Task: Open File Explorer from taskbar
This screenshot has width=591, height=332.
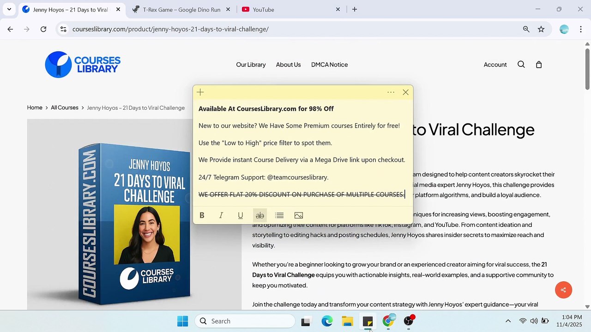Action: tap(348, 321)
